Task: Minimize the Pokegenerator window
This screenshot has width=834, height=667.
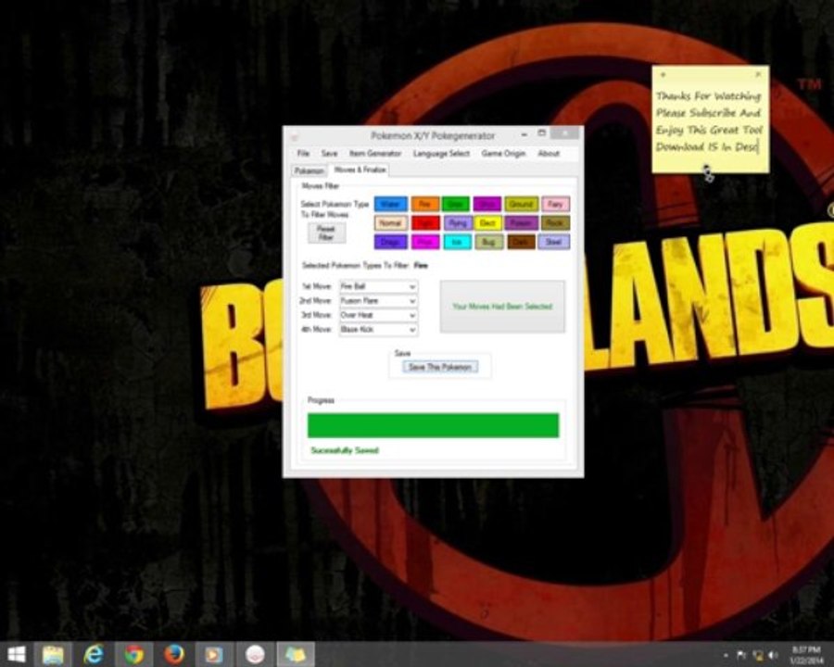Action: point(524,134)
